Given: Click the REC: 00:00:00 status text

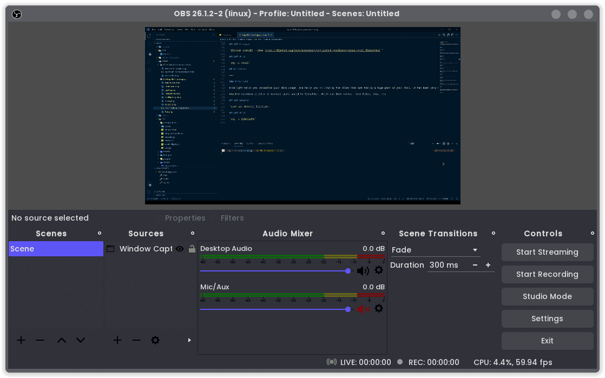Looking at the screenshot, I should tap(433, 362).
